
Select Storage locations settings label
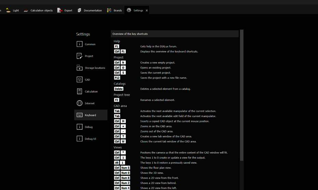pyautogui.click(x=95, y=68)
